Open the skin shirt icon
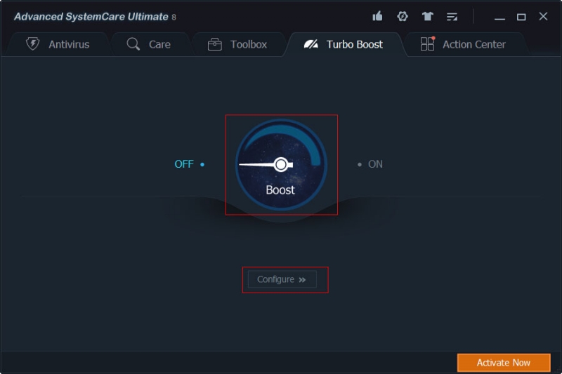Screen dimensions: 562x374 click(x=427, y=16)
